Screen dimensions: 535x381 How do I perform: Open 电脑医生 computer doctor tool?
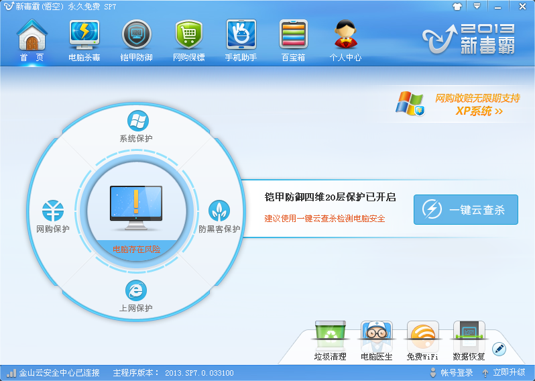[376, 340]
